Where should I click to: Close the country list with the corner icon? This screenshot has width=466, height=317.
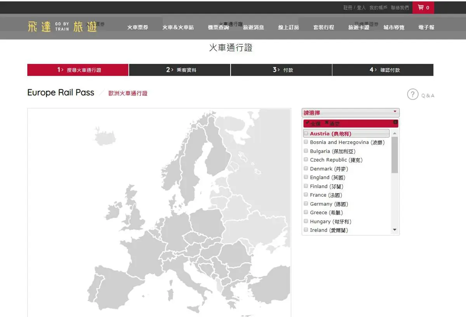(395, 122)
